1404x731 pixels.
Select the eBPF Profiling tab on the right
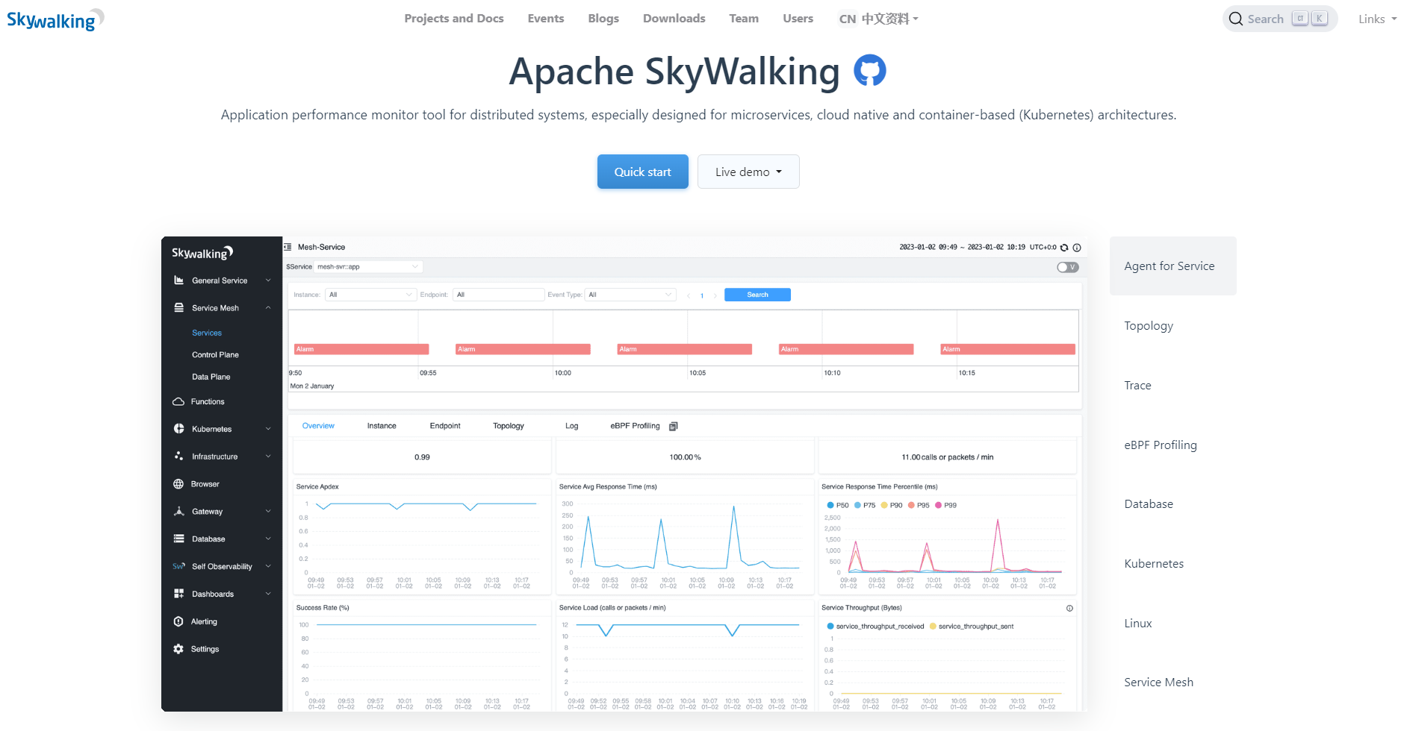point(1173,445)
